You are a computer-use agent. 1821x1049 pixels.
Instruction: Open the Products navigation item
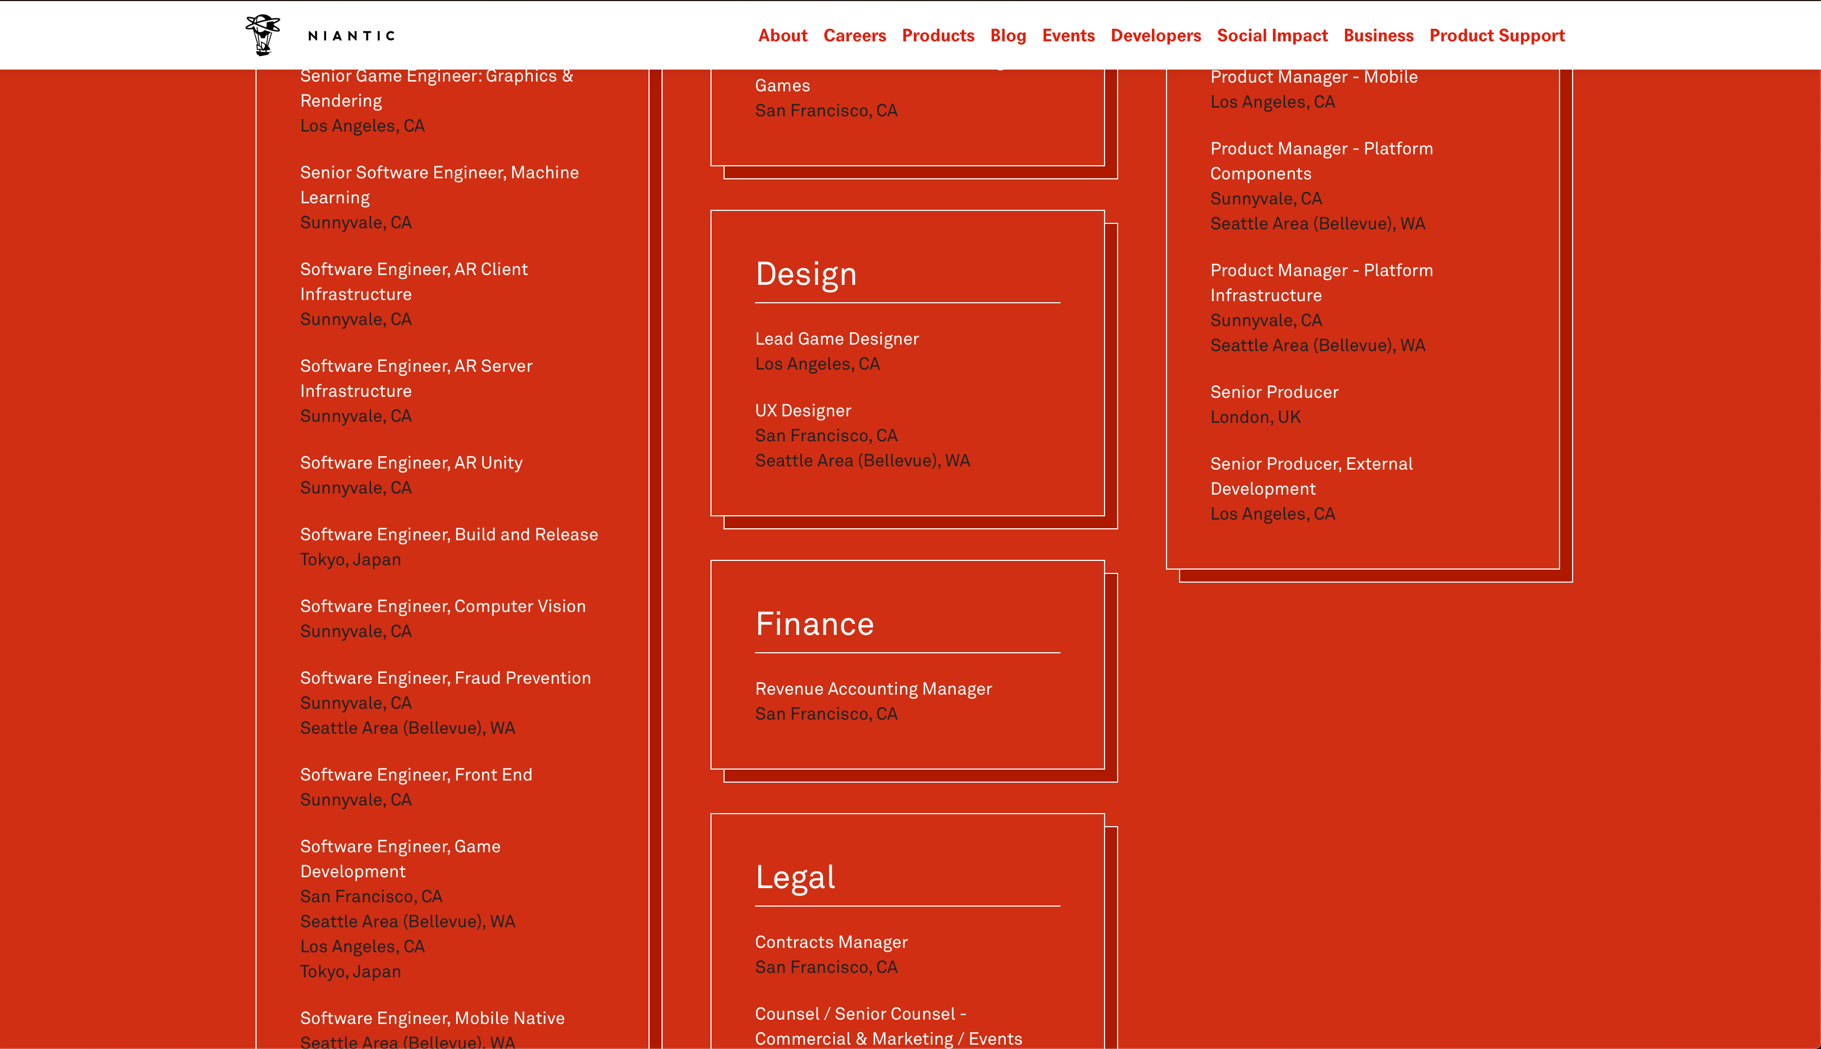(938, 35)
